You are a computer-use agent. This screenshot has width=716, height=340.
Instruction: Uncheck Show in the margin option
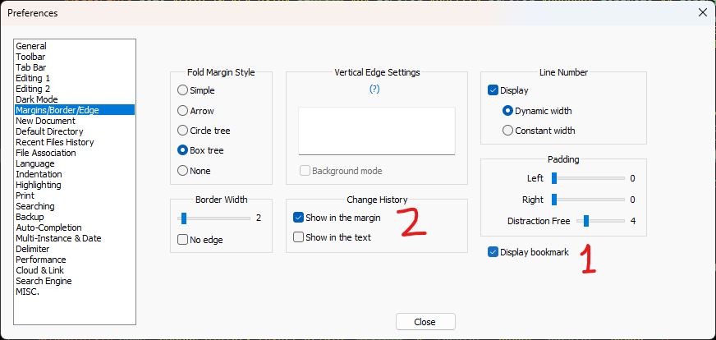pyautogui.click(x=299, y=218)
